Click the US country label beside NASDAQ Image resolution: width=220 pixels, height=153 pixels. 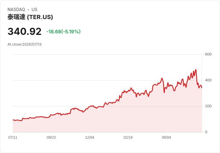[34, 10]
